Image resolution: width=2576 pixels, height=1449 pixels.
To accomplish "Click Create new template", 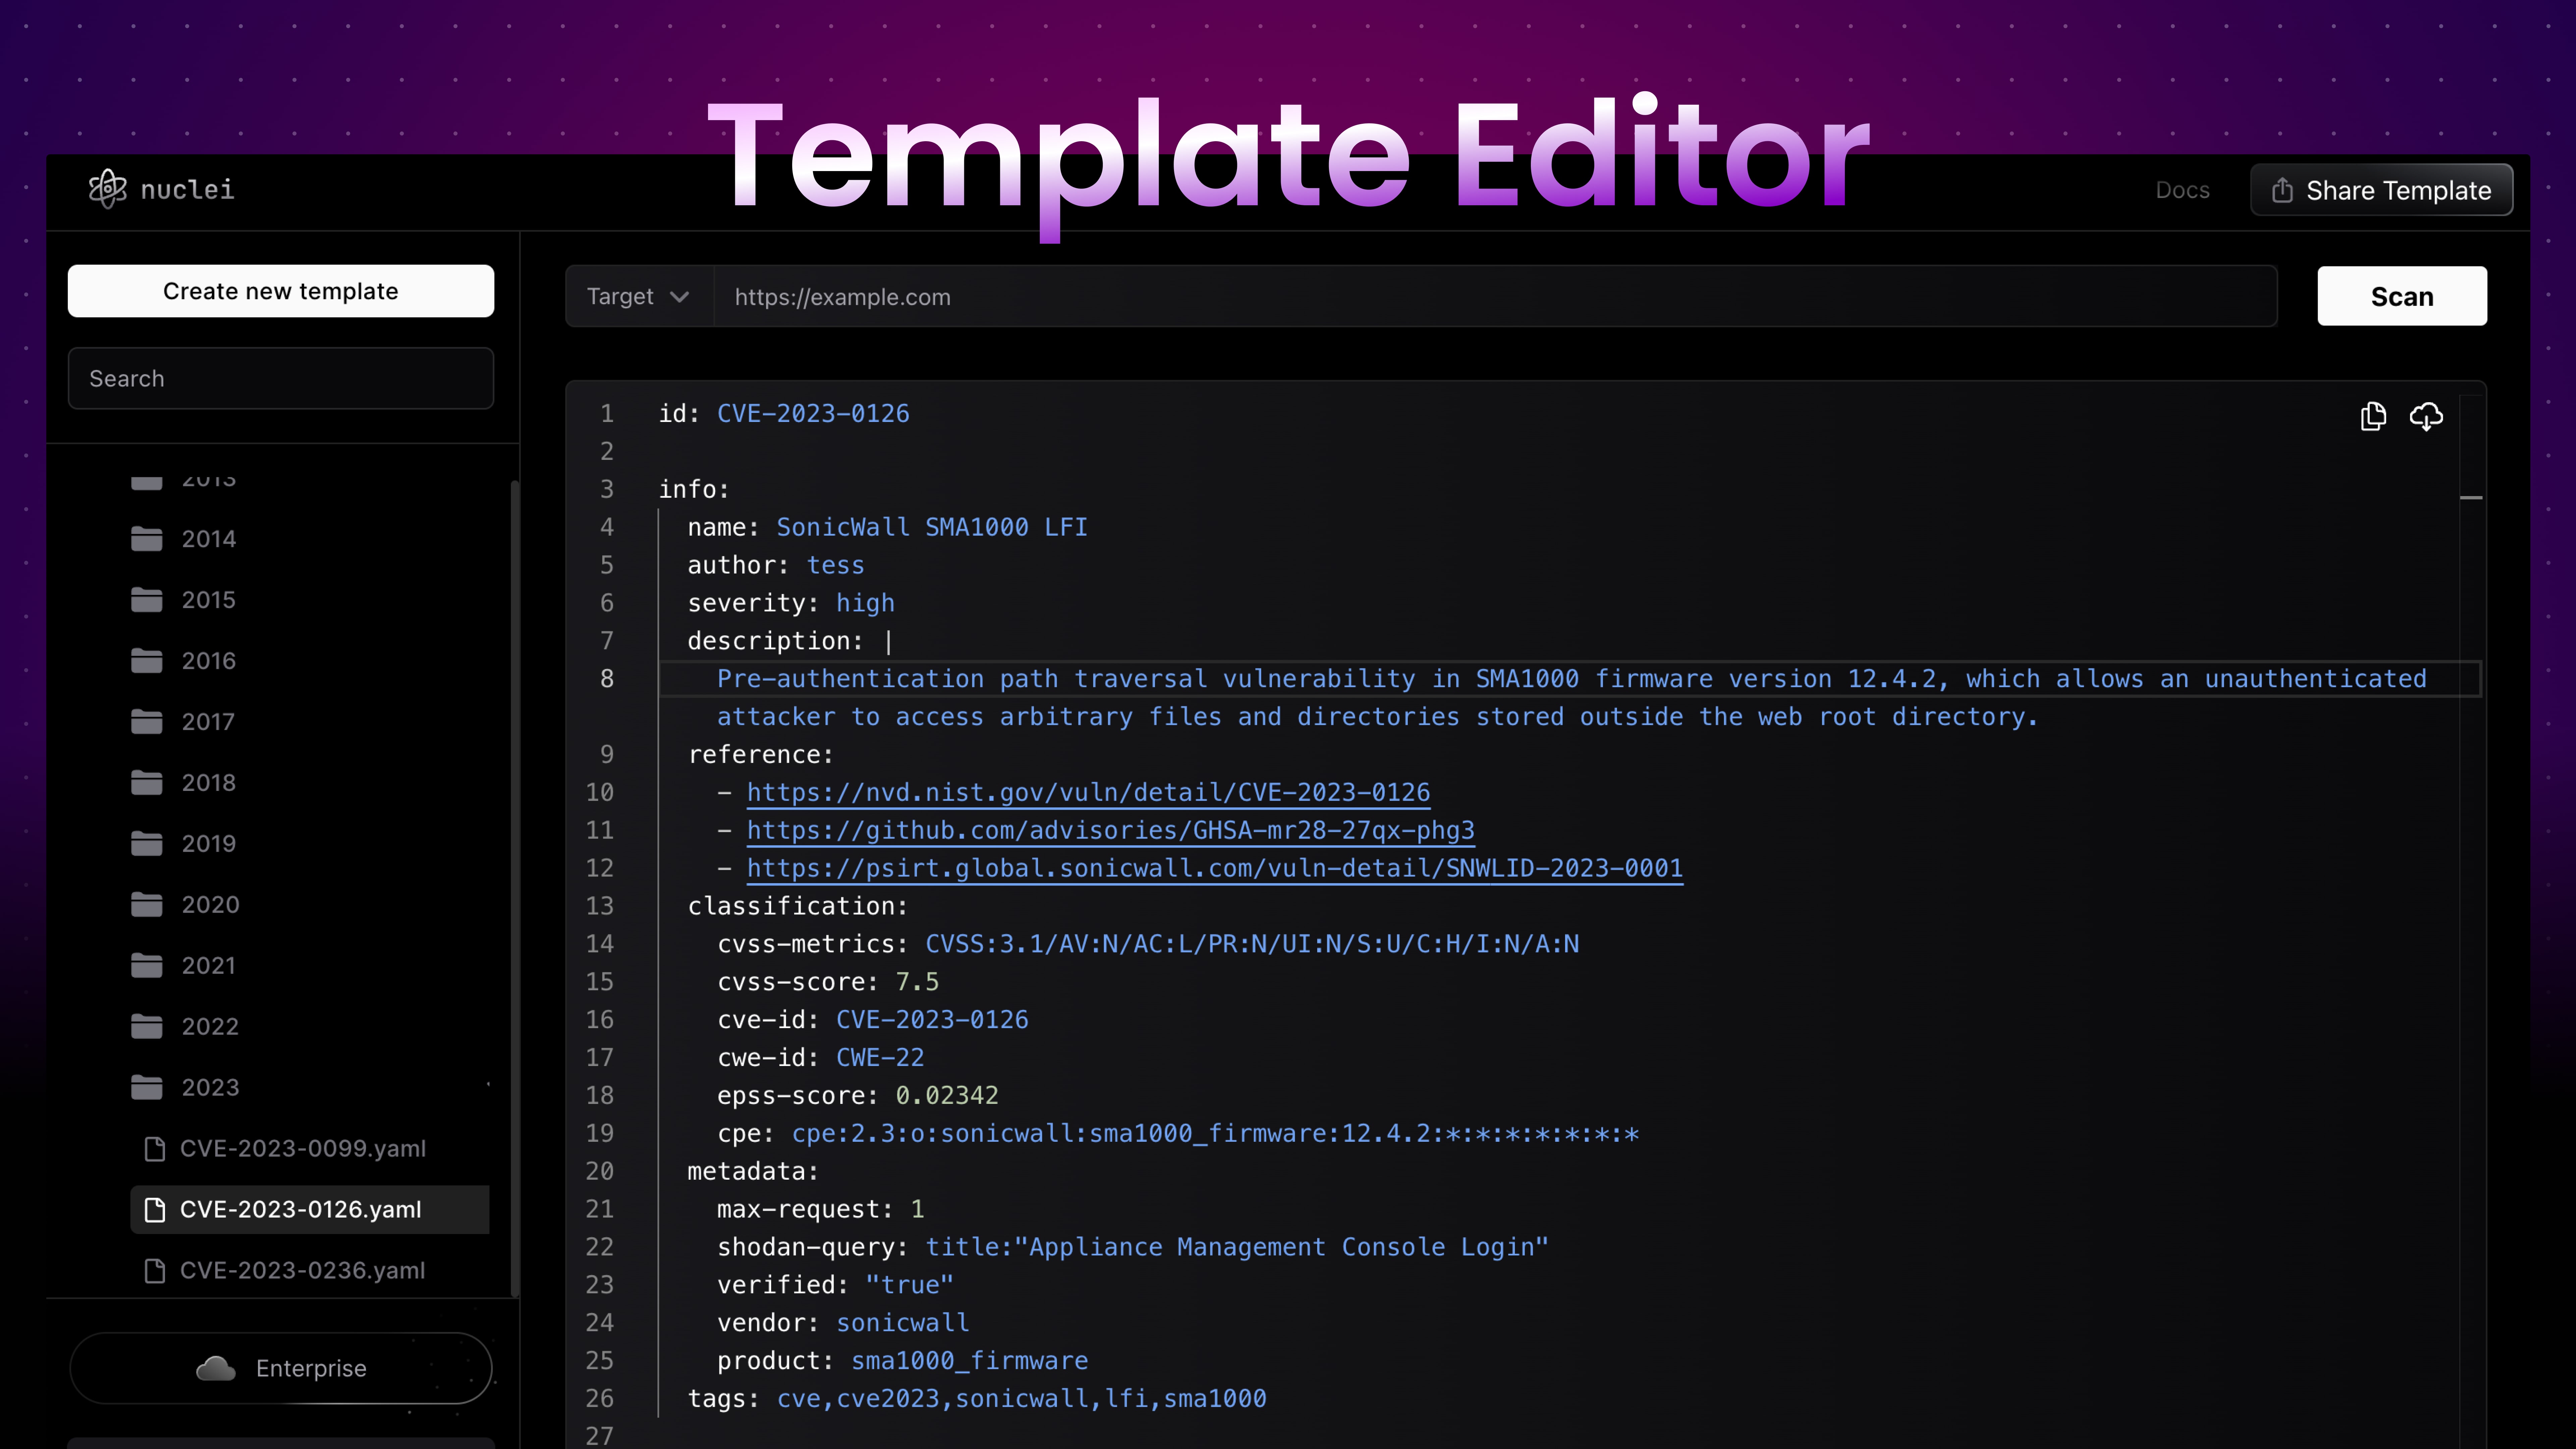I will pos(280,291).
